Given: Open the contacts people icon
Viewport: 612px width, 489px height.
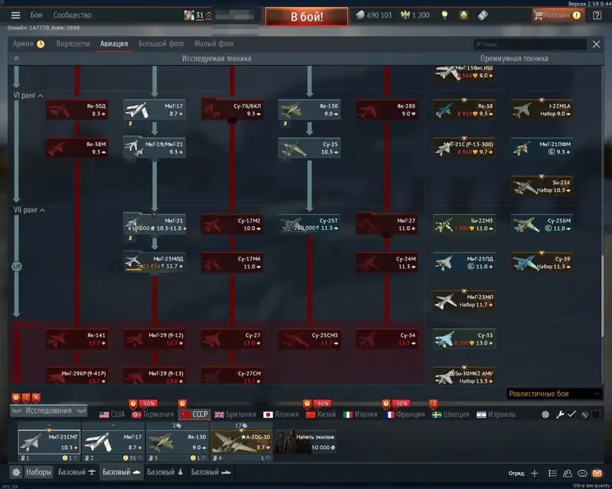Looking at the screenshot, I should click(568, 473).
